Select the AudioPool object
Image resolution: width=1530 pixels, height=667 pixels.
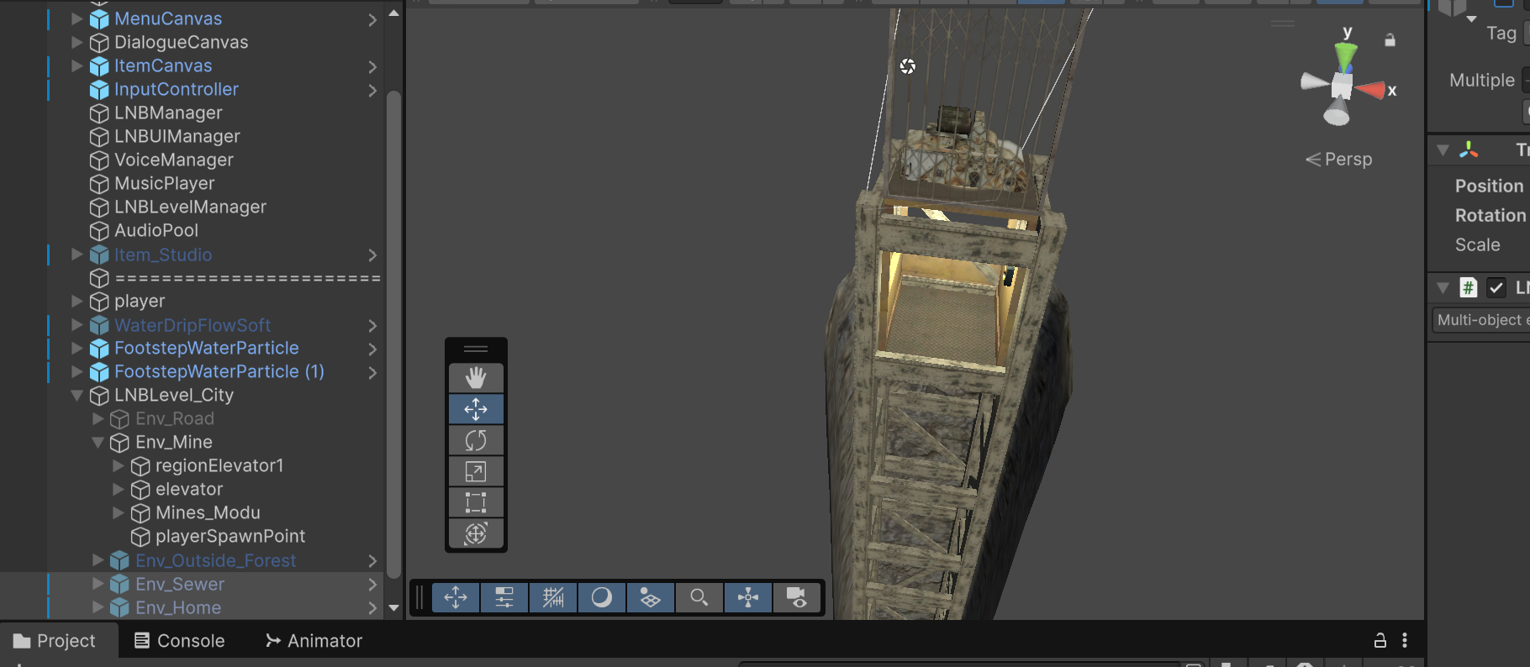click(x=156, y=230)
